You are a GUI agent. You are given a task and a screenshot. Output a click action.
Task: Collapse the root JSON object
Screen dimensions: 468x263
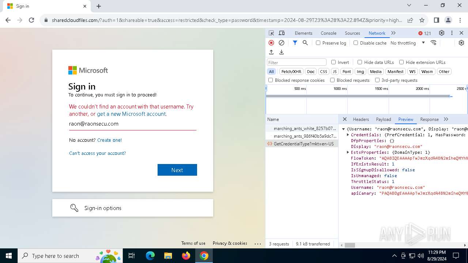pos(344,129)
